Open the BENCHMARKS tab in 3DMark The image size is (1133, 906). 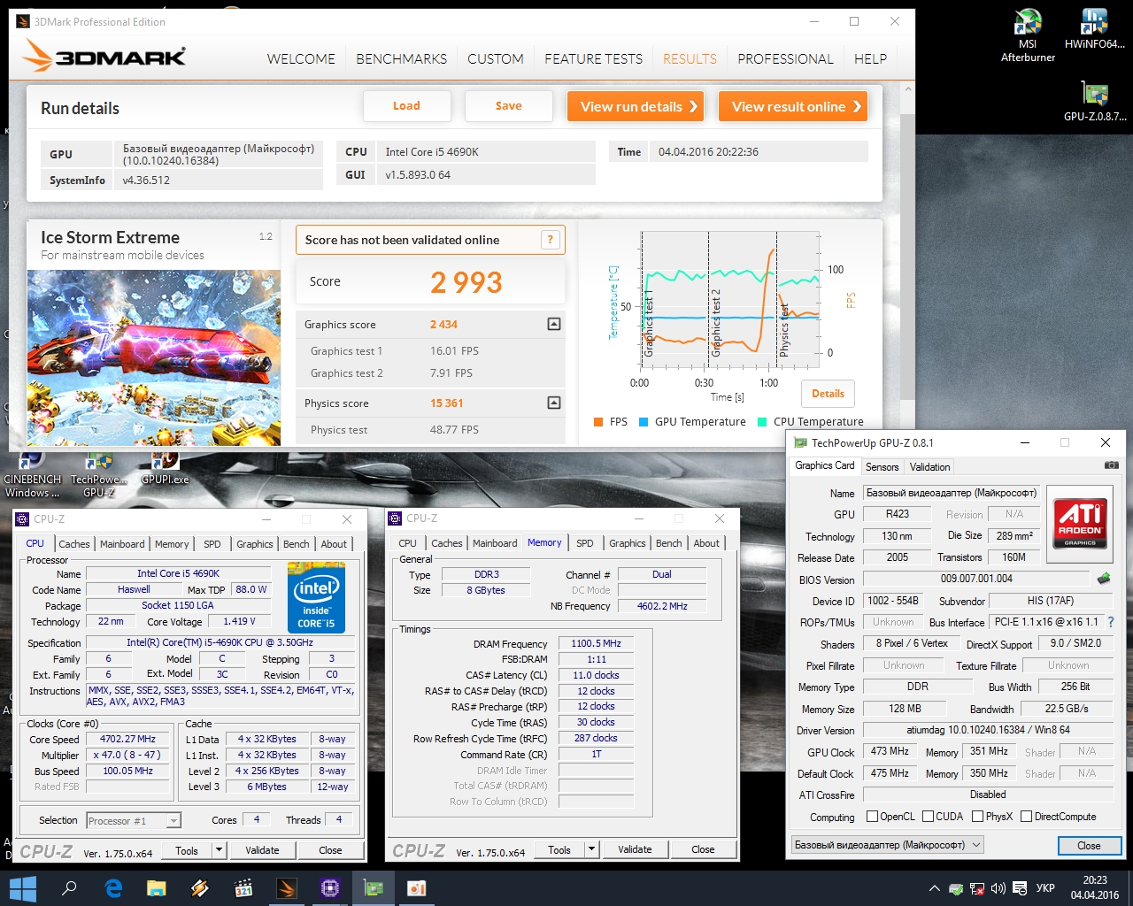(401, 58)
